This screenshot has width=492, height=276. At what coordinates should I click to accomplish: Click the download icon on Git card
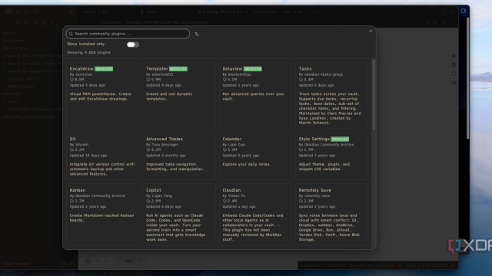coord(71,150)
